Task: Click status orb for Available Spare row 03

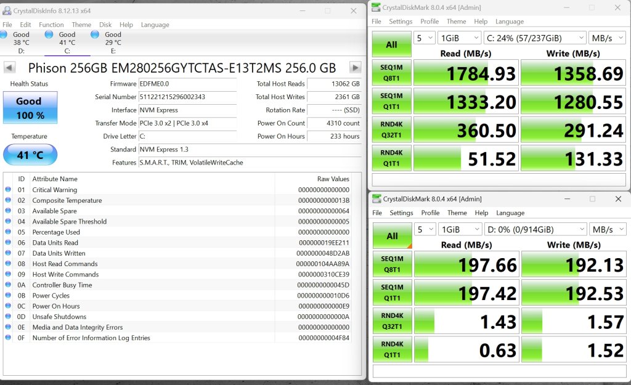Action: coord(8,211)
